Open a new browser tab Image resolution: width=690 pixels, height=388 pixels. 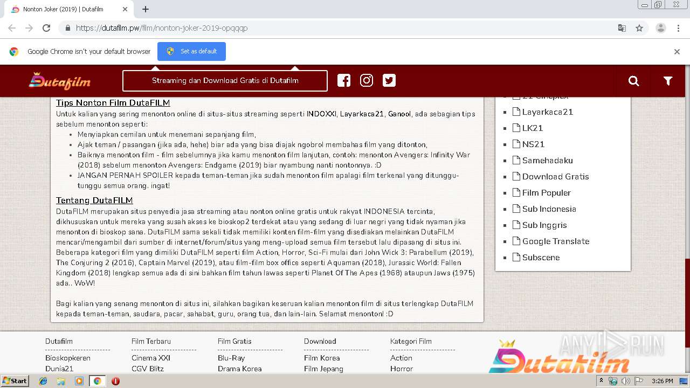pyautogui.click(x=146, y=9)
